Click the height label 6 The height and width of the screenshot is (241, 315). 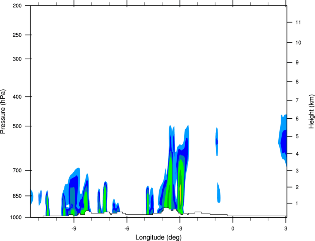pos(297,119)
